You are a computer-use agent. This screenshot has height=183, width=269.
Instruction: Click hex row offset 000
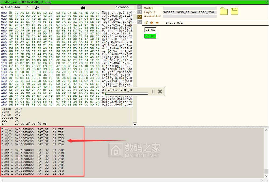pyautogui.click(x=4, y=13)
